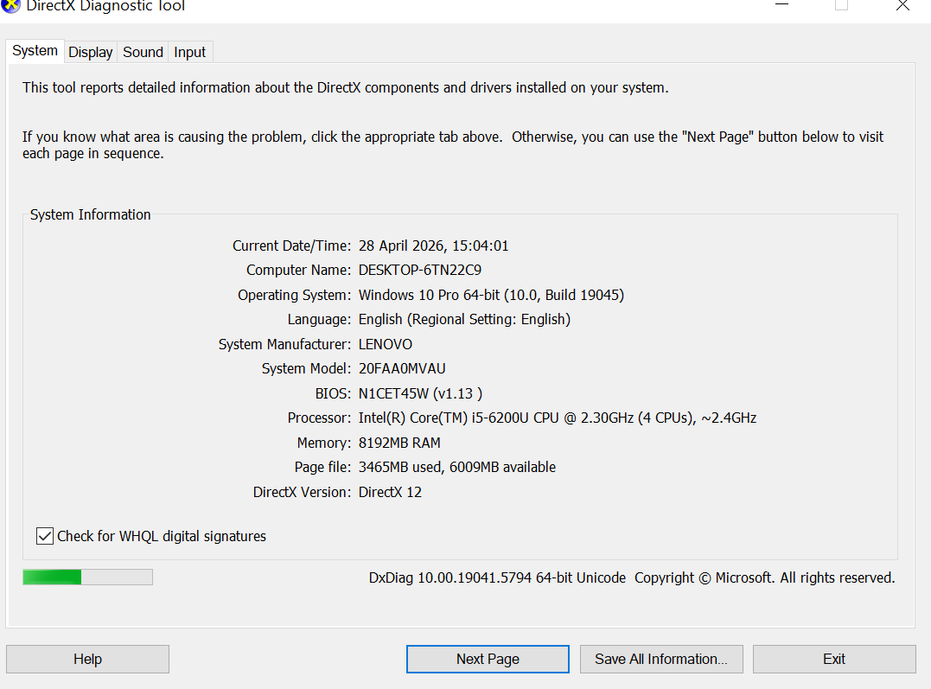The image size is (931, 689).
Task: Uncheck Check for WHQL digital signatures
Action: click(45, 536)
